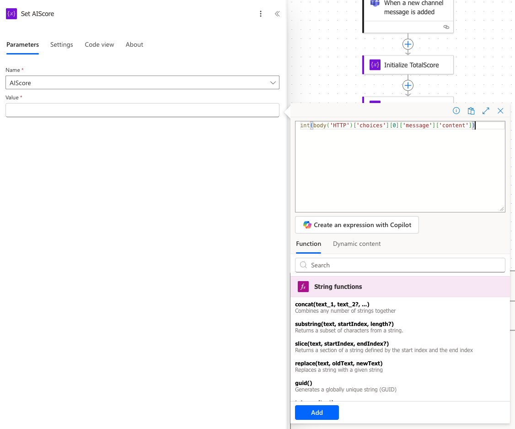Click the Value input field

[x=142, y=110]
